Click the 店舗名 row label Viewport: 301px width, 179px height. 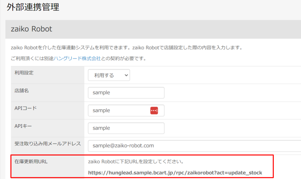tap(22, 90)
